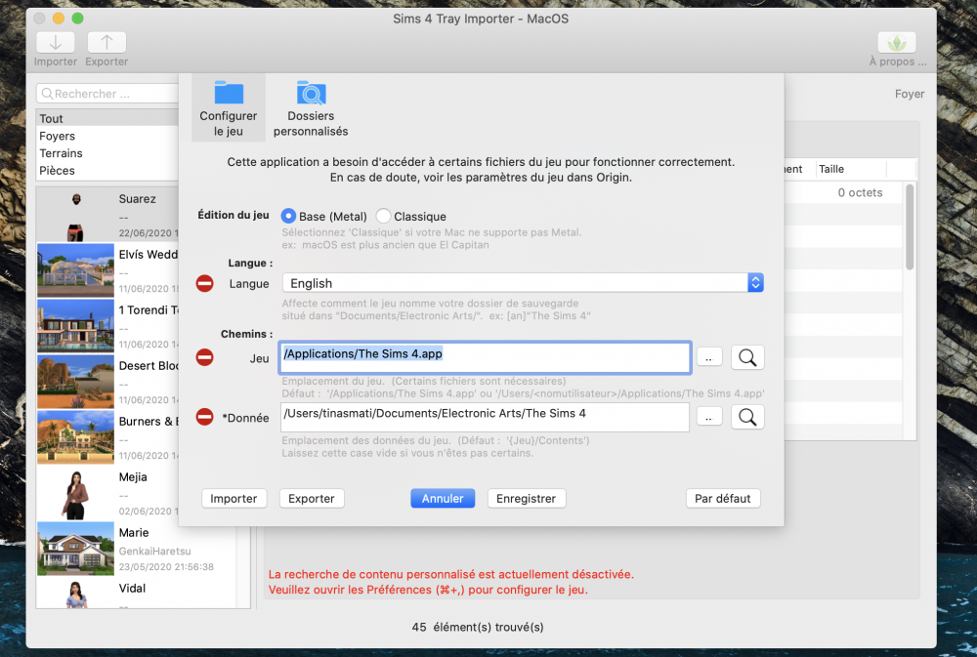Click the '0 octets' size cell
This screenshot has width=977, height=657.
(x=860, y=192)
